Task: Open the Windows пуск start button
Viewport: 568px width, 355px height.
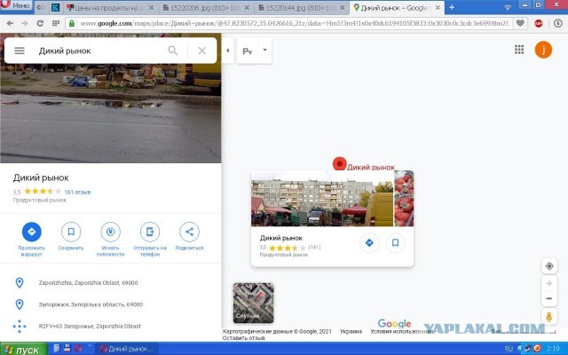Action: pos(23,350)
